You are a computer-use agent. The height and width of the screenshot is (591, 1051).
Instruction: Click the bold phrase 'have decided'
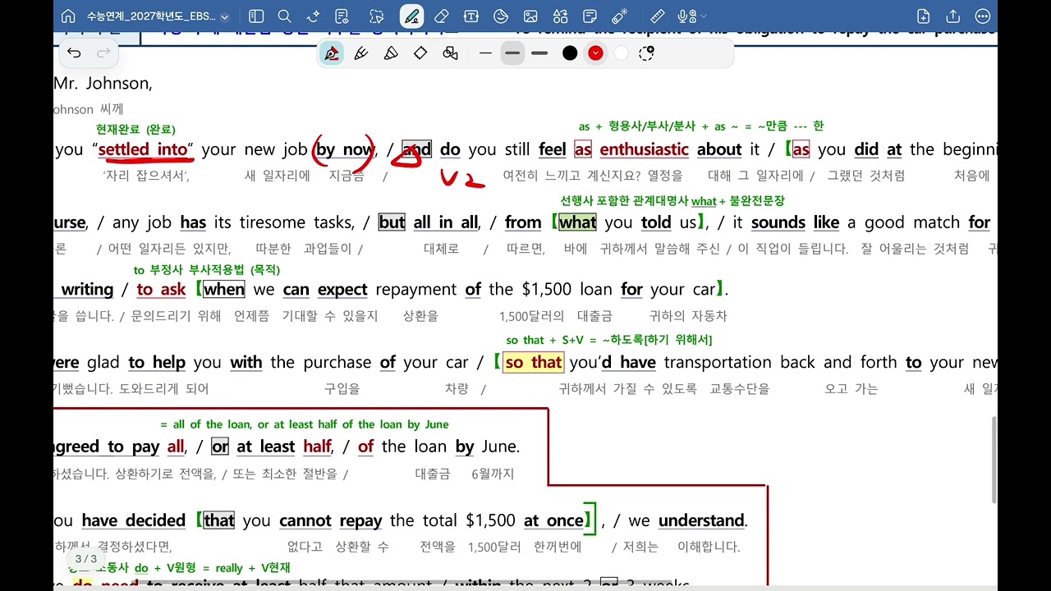pyautogui.click(x=134, y=520)
